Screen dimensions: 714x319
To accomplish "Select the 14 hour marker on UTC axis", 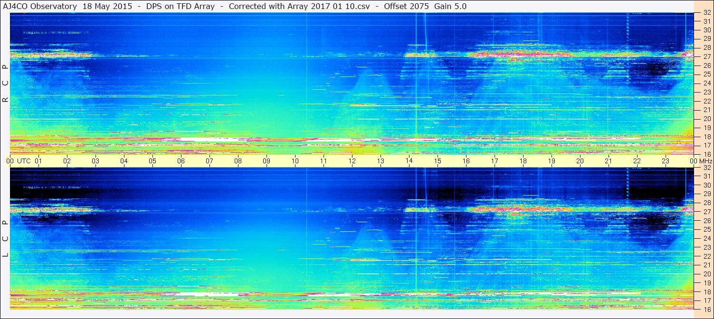I will pos(409,161).
